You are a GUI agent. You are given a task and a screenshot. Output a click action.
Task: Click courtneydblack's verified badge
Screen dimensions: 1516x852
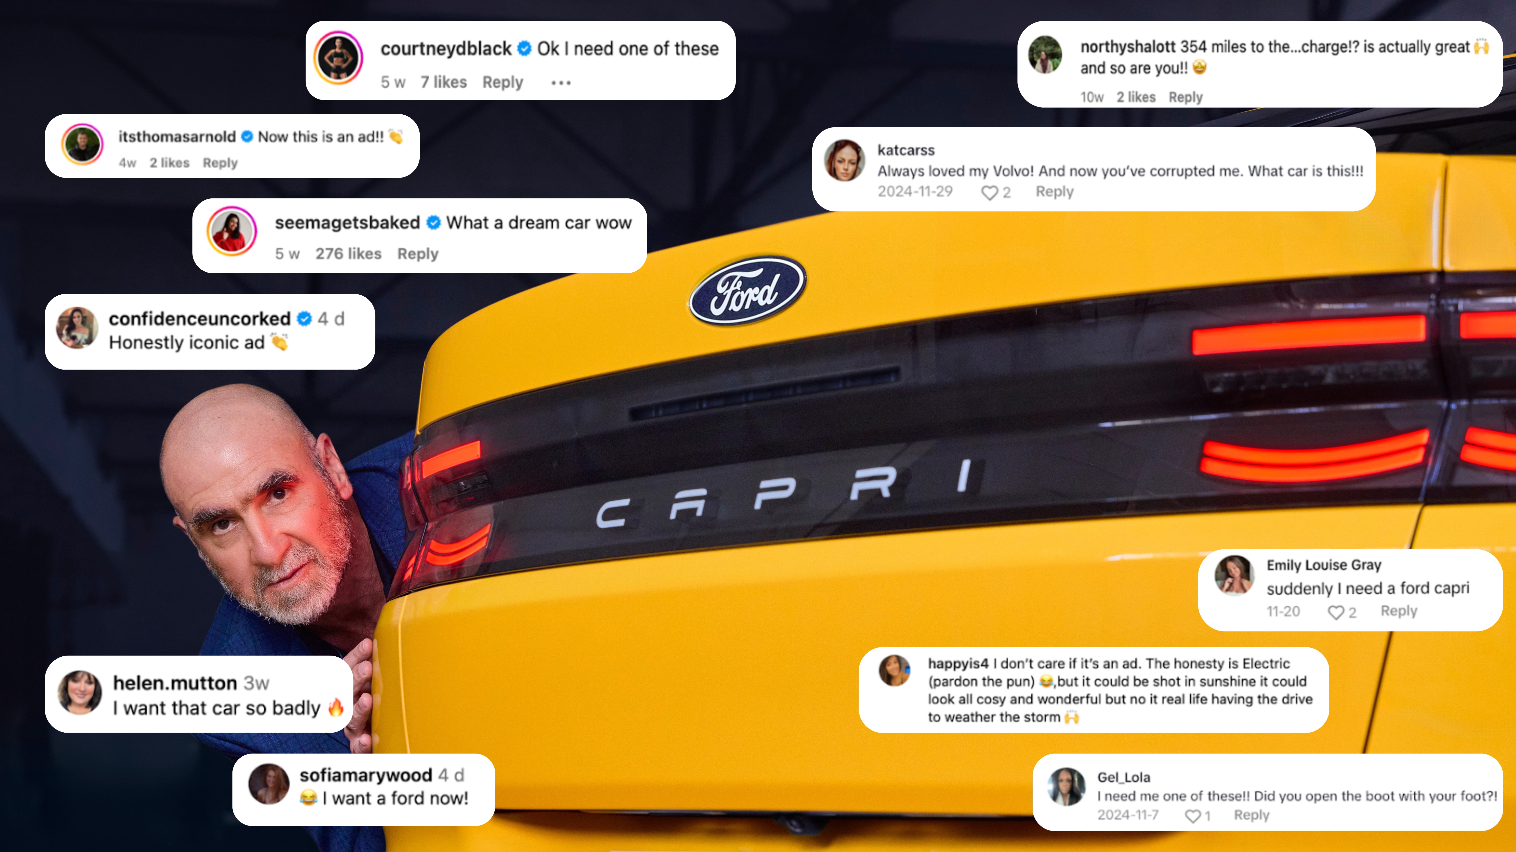point(524,49)
